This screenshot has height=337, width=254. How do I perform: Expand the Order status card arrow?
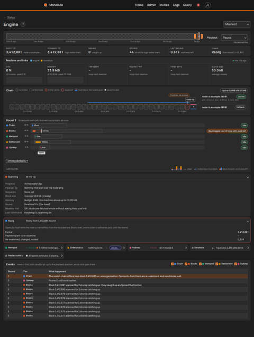click(124, 248)
